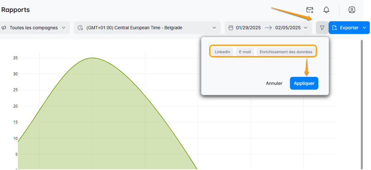The height and width of the screenshot is (170, 371).
Task: Click the calendar icon beside the dates
Action: coord(231,28)
